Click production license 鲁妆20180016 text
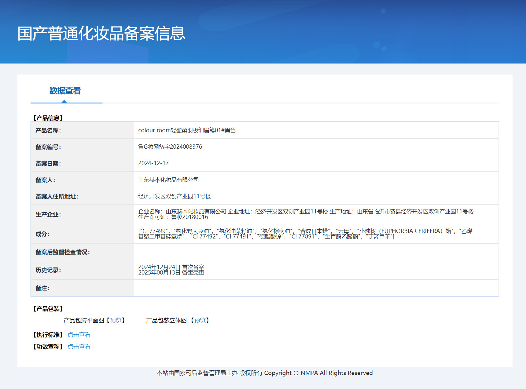This screenshot has height=389, width=526. pos(189,217)
